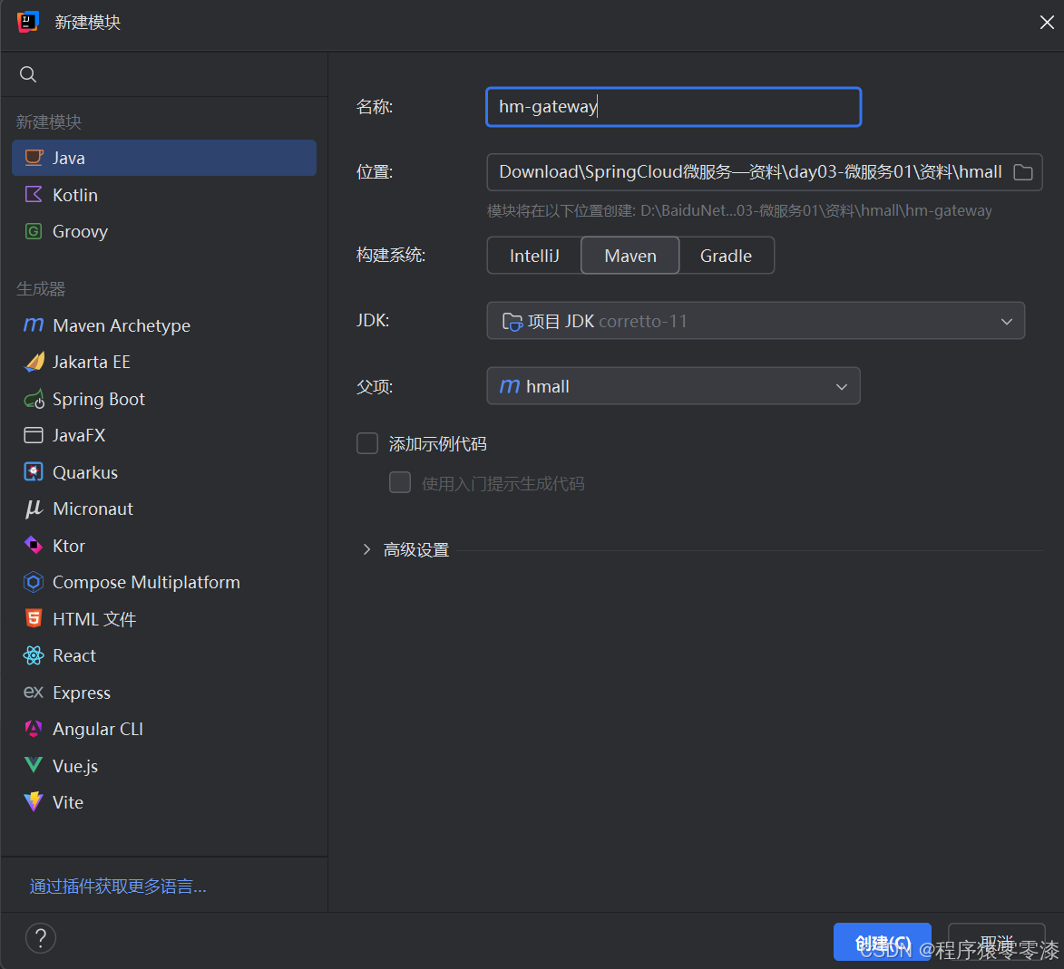The height and width of the screenshot is (969, 1064).
Task: Select the Express label
Action: [x=82, y=693]
